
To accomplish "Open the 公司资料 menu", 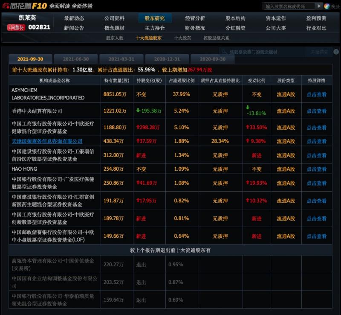I will coord(114,18).
